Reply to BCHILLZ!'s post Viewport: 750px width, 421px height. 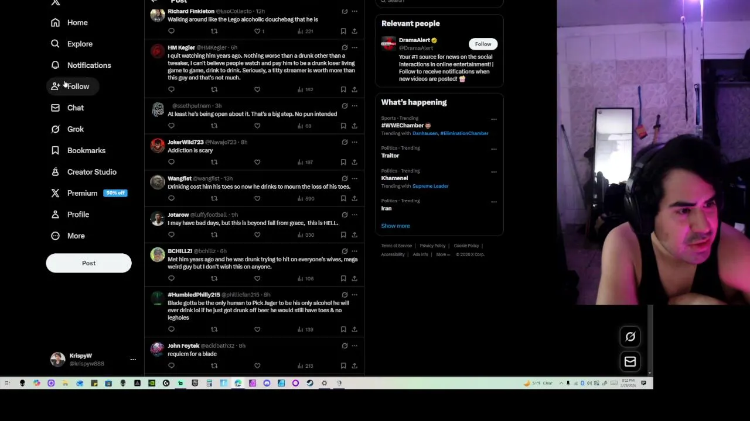click(x=171, y=278)
